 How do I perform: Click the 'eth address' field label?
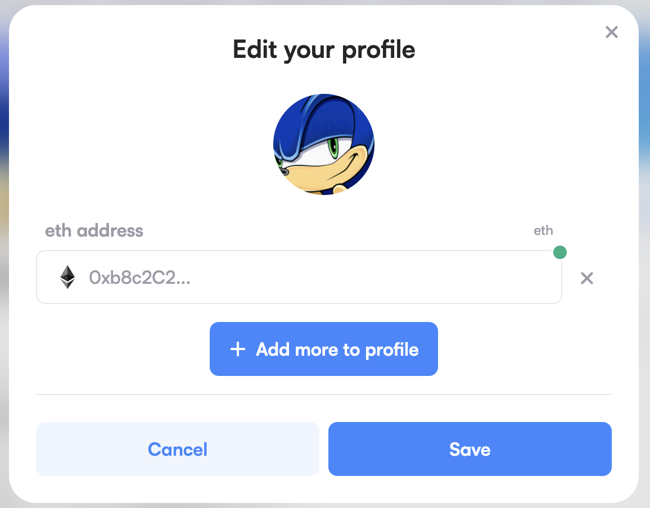tap(94, 231)
